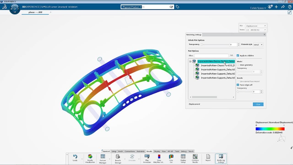Collapse the action bar chevron
The height and width of the screenshot is (165, 293).
(67, 155)
